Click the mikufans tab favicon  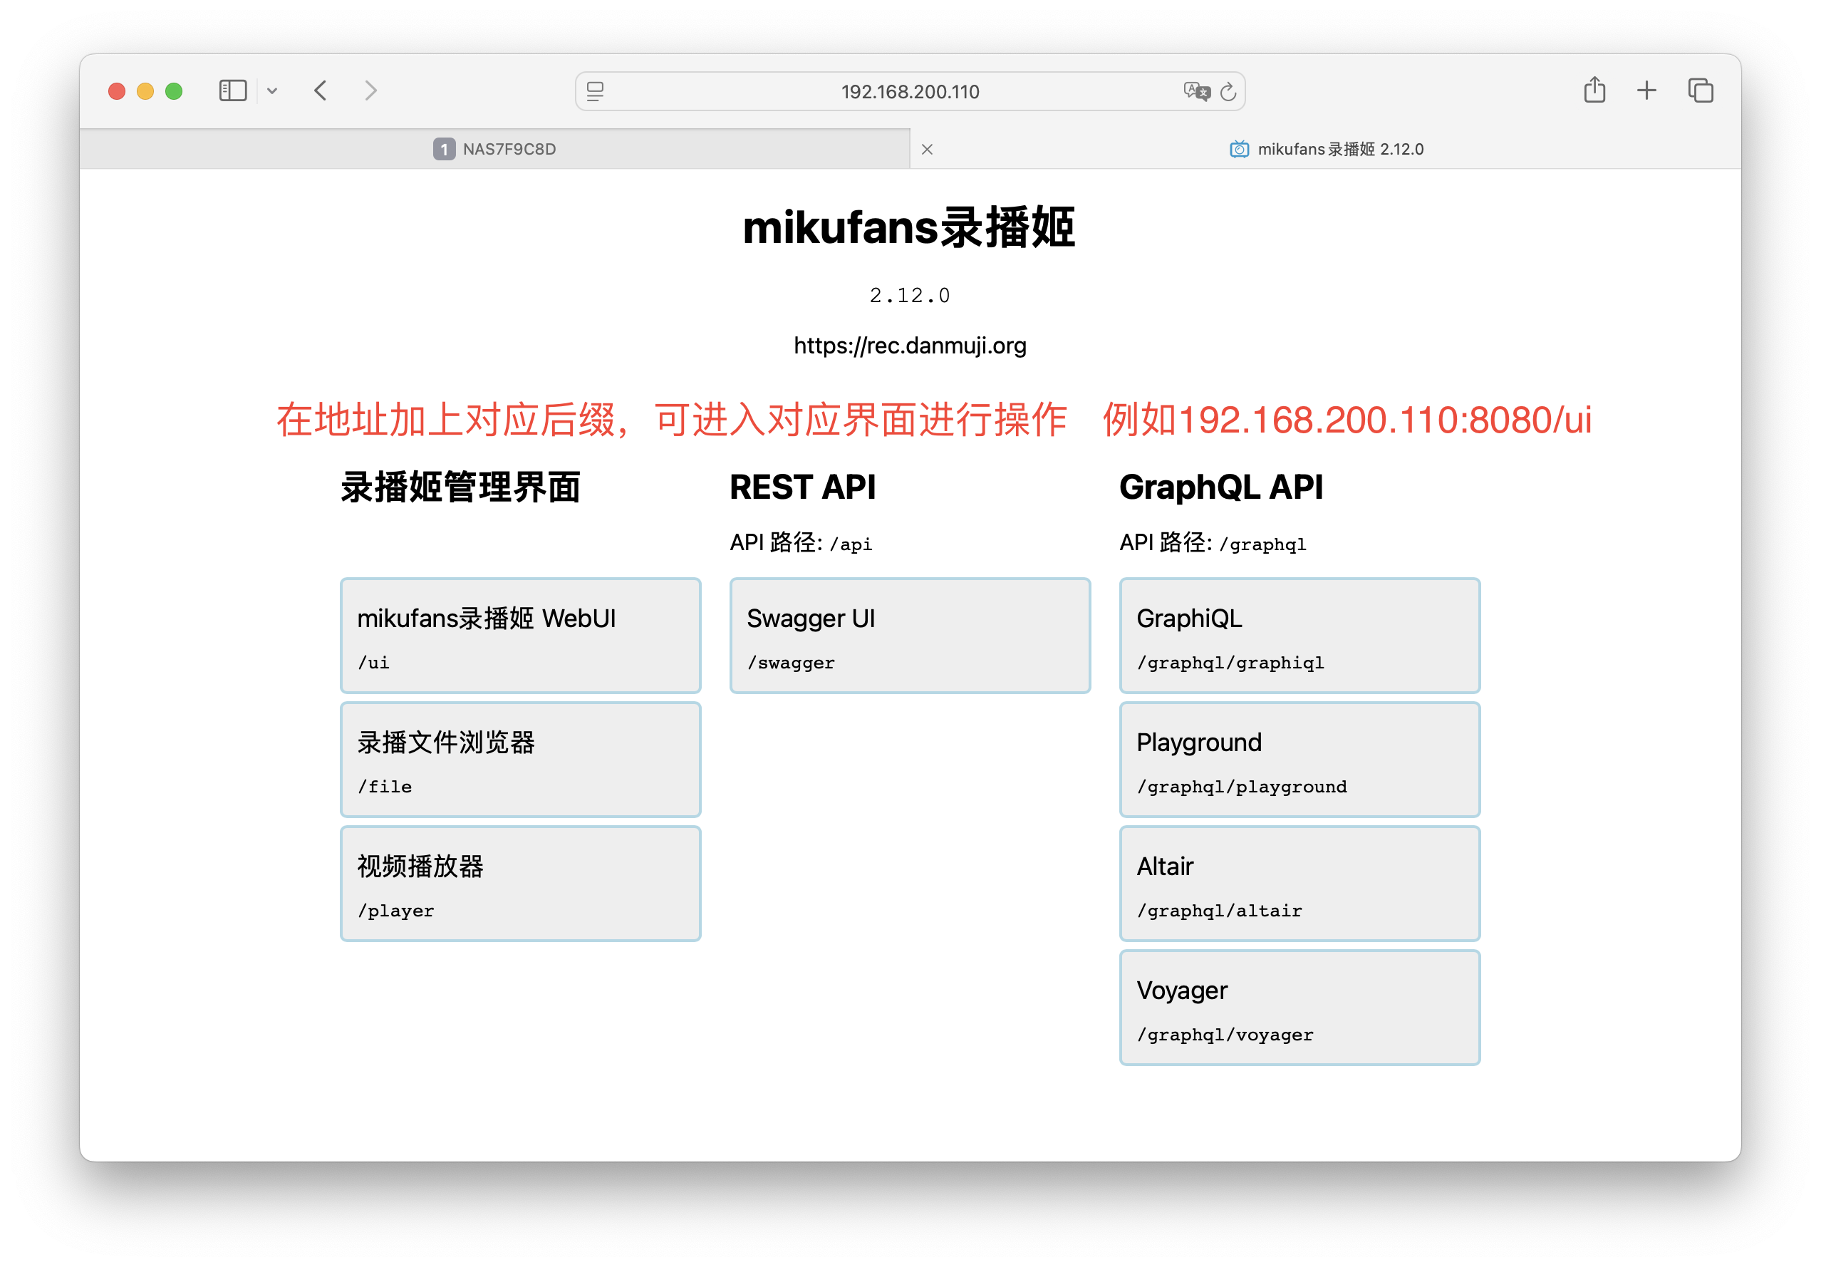tap(1238, 149)
